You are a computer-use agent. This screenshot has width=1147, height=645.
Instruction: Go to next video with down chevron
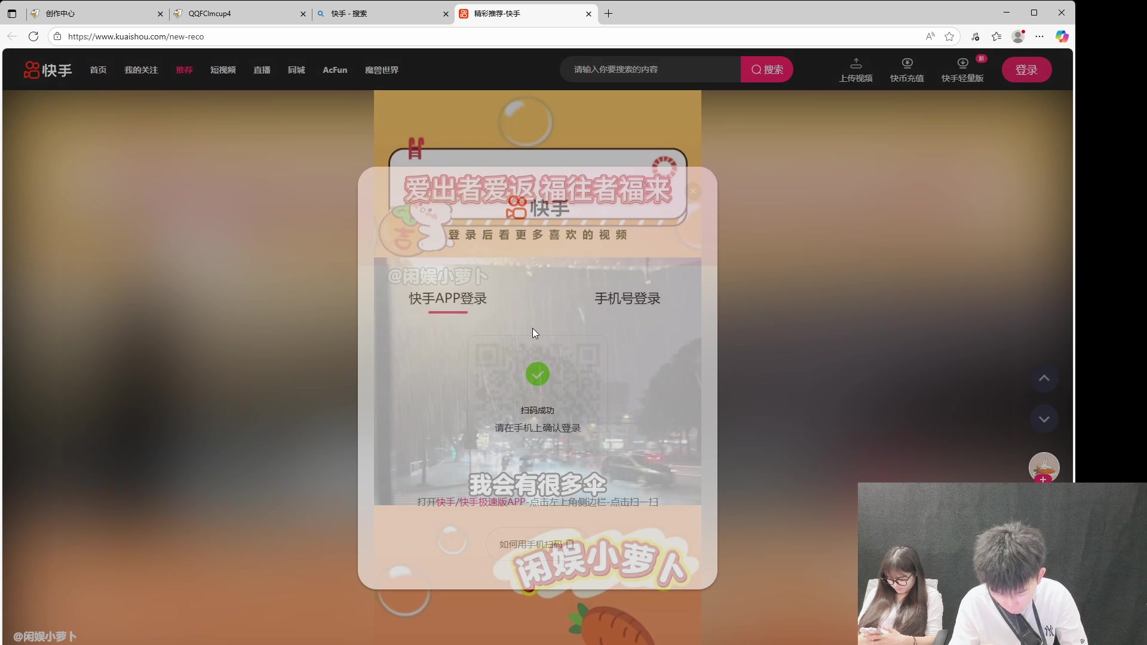point(1044,419)
